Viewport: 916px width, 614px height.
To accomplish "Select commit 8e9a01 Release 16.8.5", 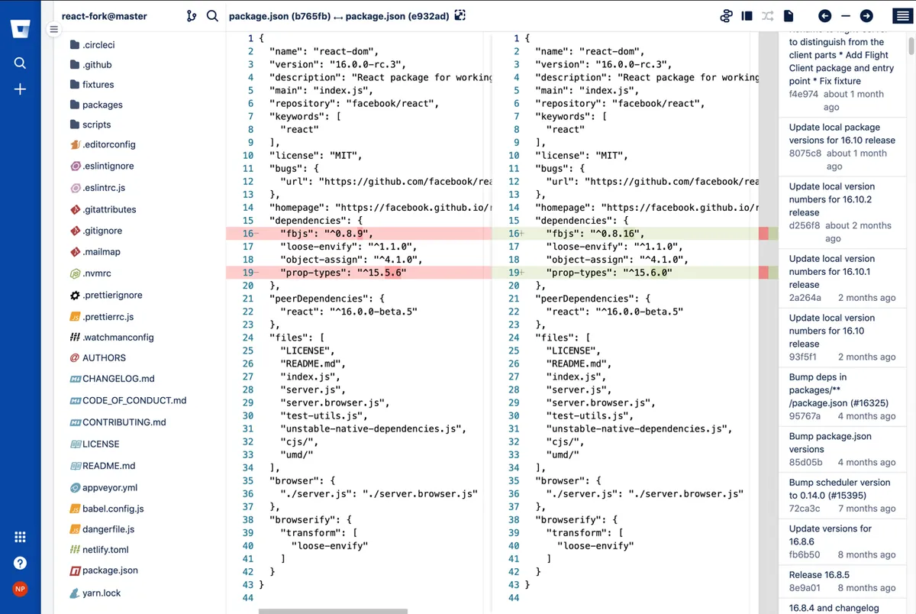I will (843, 581).
